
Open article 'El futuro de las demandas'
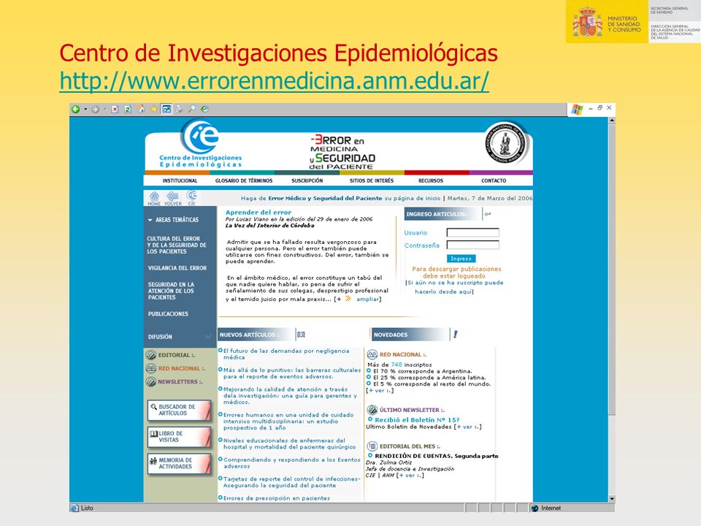(286, 354)
